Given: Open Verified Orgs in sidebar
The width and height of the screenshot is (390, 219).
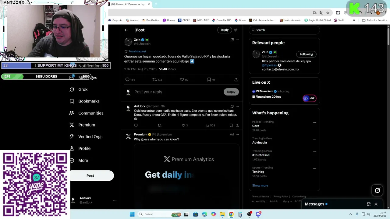Looking at the screenshot, I should point(86,137).
